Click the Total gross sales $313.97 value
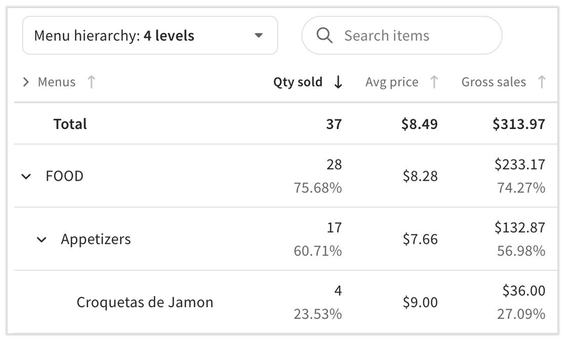 point(519,124)
